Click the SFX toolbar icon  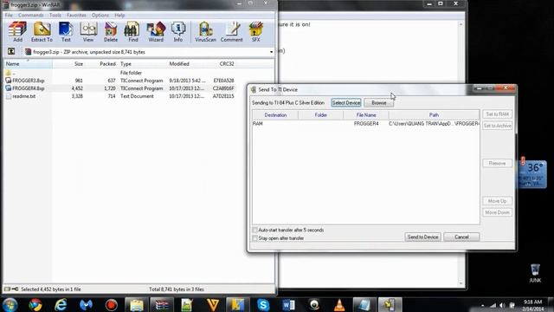click(256, 32)
